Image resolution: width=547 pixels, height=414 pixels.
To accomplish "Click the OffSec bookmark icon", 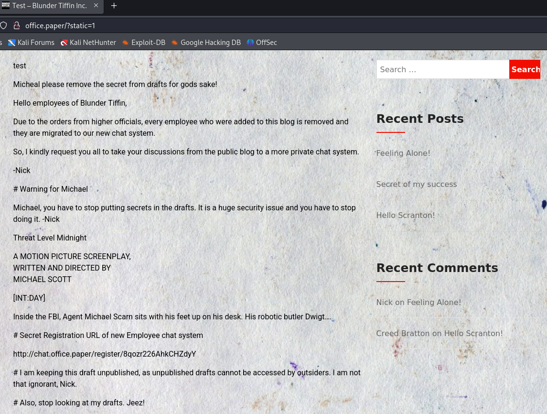I will [250, 43].
